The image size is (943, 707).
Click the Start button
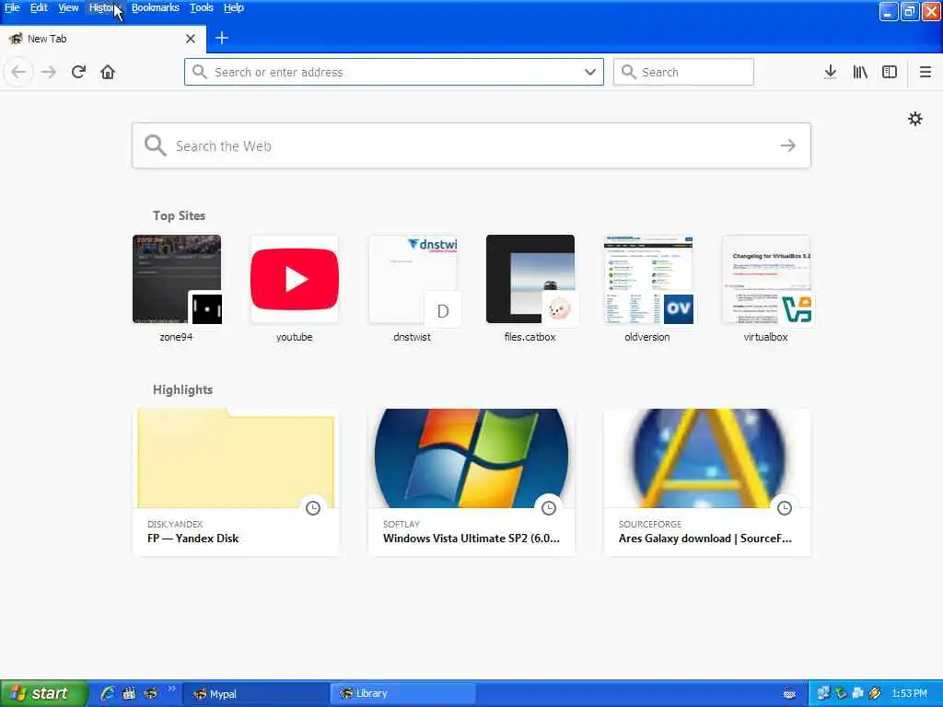coord(42,693)
